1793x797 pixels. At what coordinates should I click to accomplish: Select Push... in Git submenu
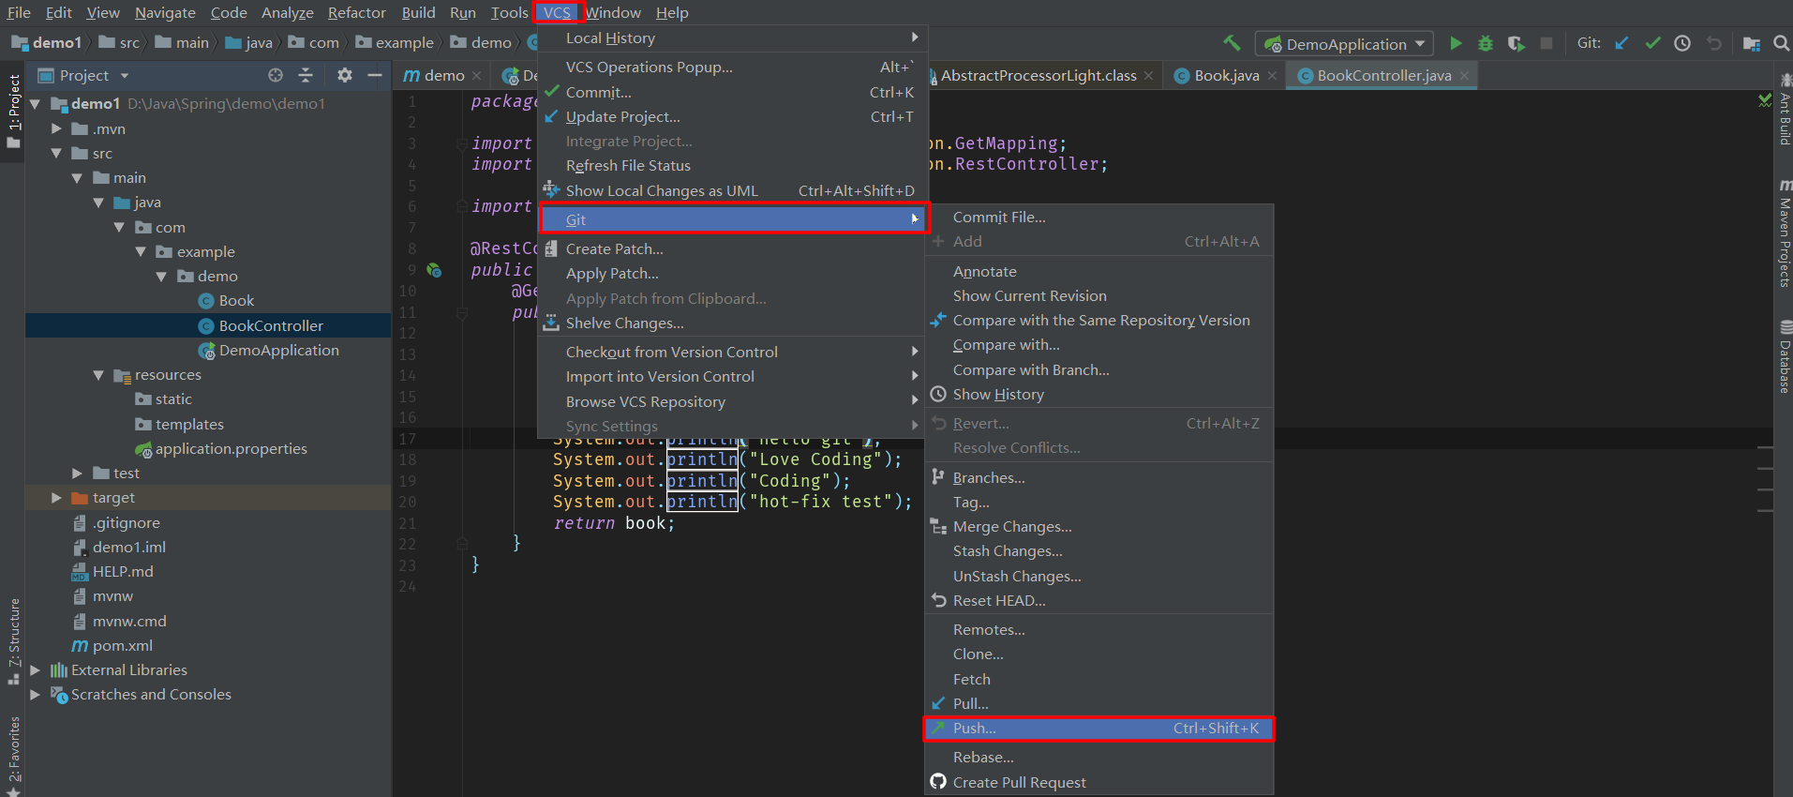coord(1098,729)
